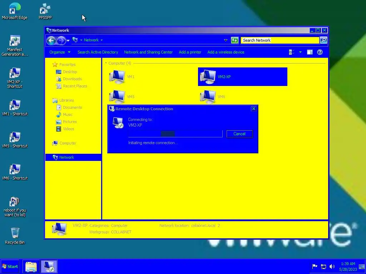This screenshot has width=366, height=274.
Task: Select Recent Places under Favorites
Action: click(71, 86)
